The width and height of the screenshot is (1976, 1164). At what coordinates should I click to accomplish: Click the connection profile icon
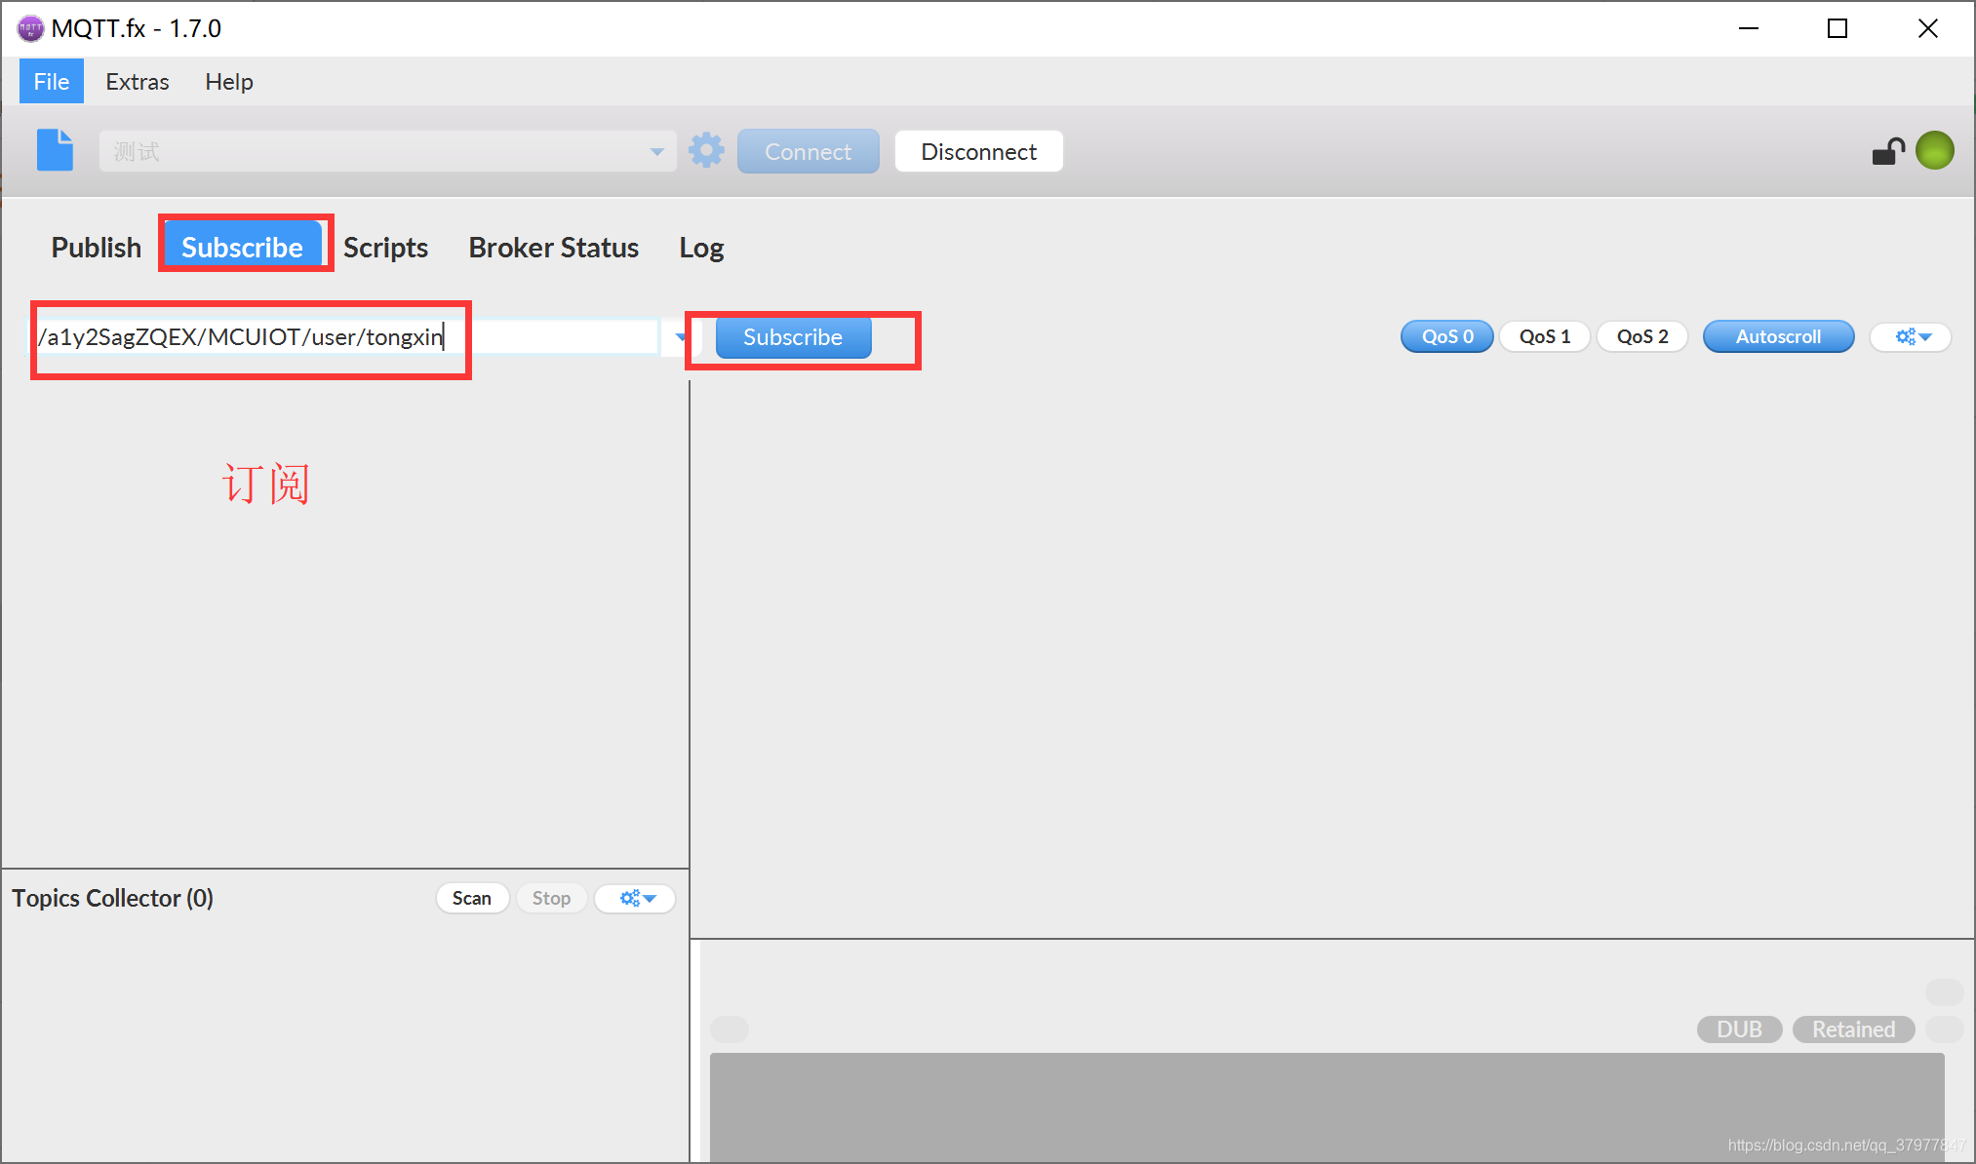(x=57, y=151)
